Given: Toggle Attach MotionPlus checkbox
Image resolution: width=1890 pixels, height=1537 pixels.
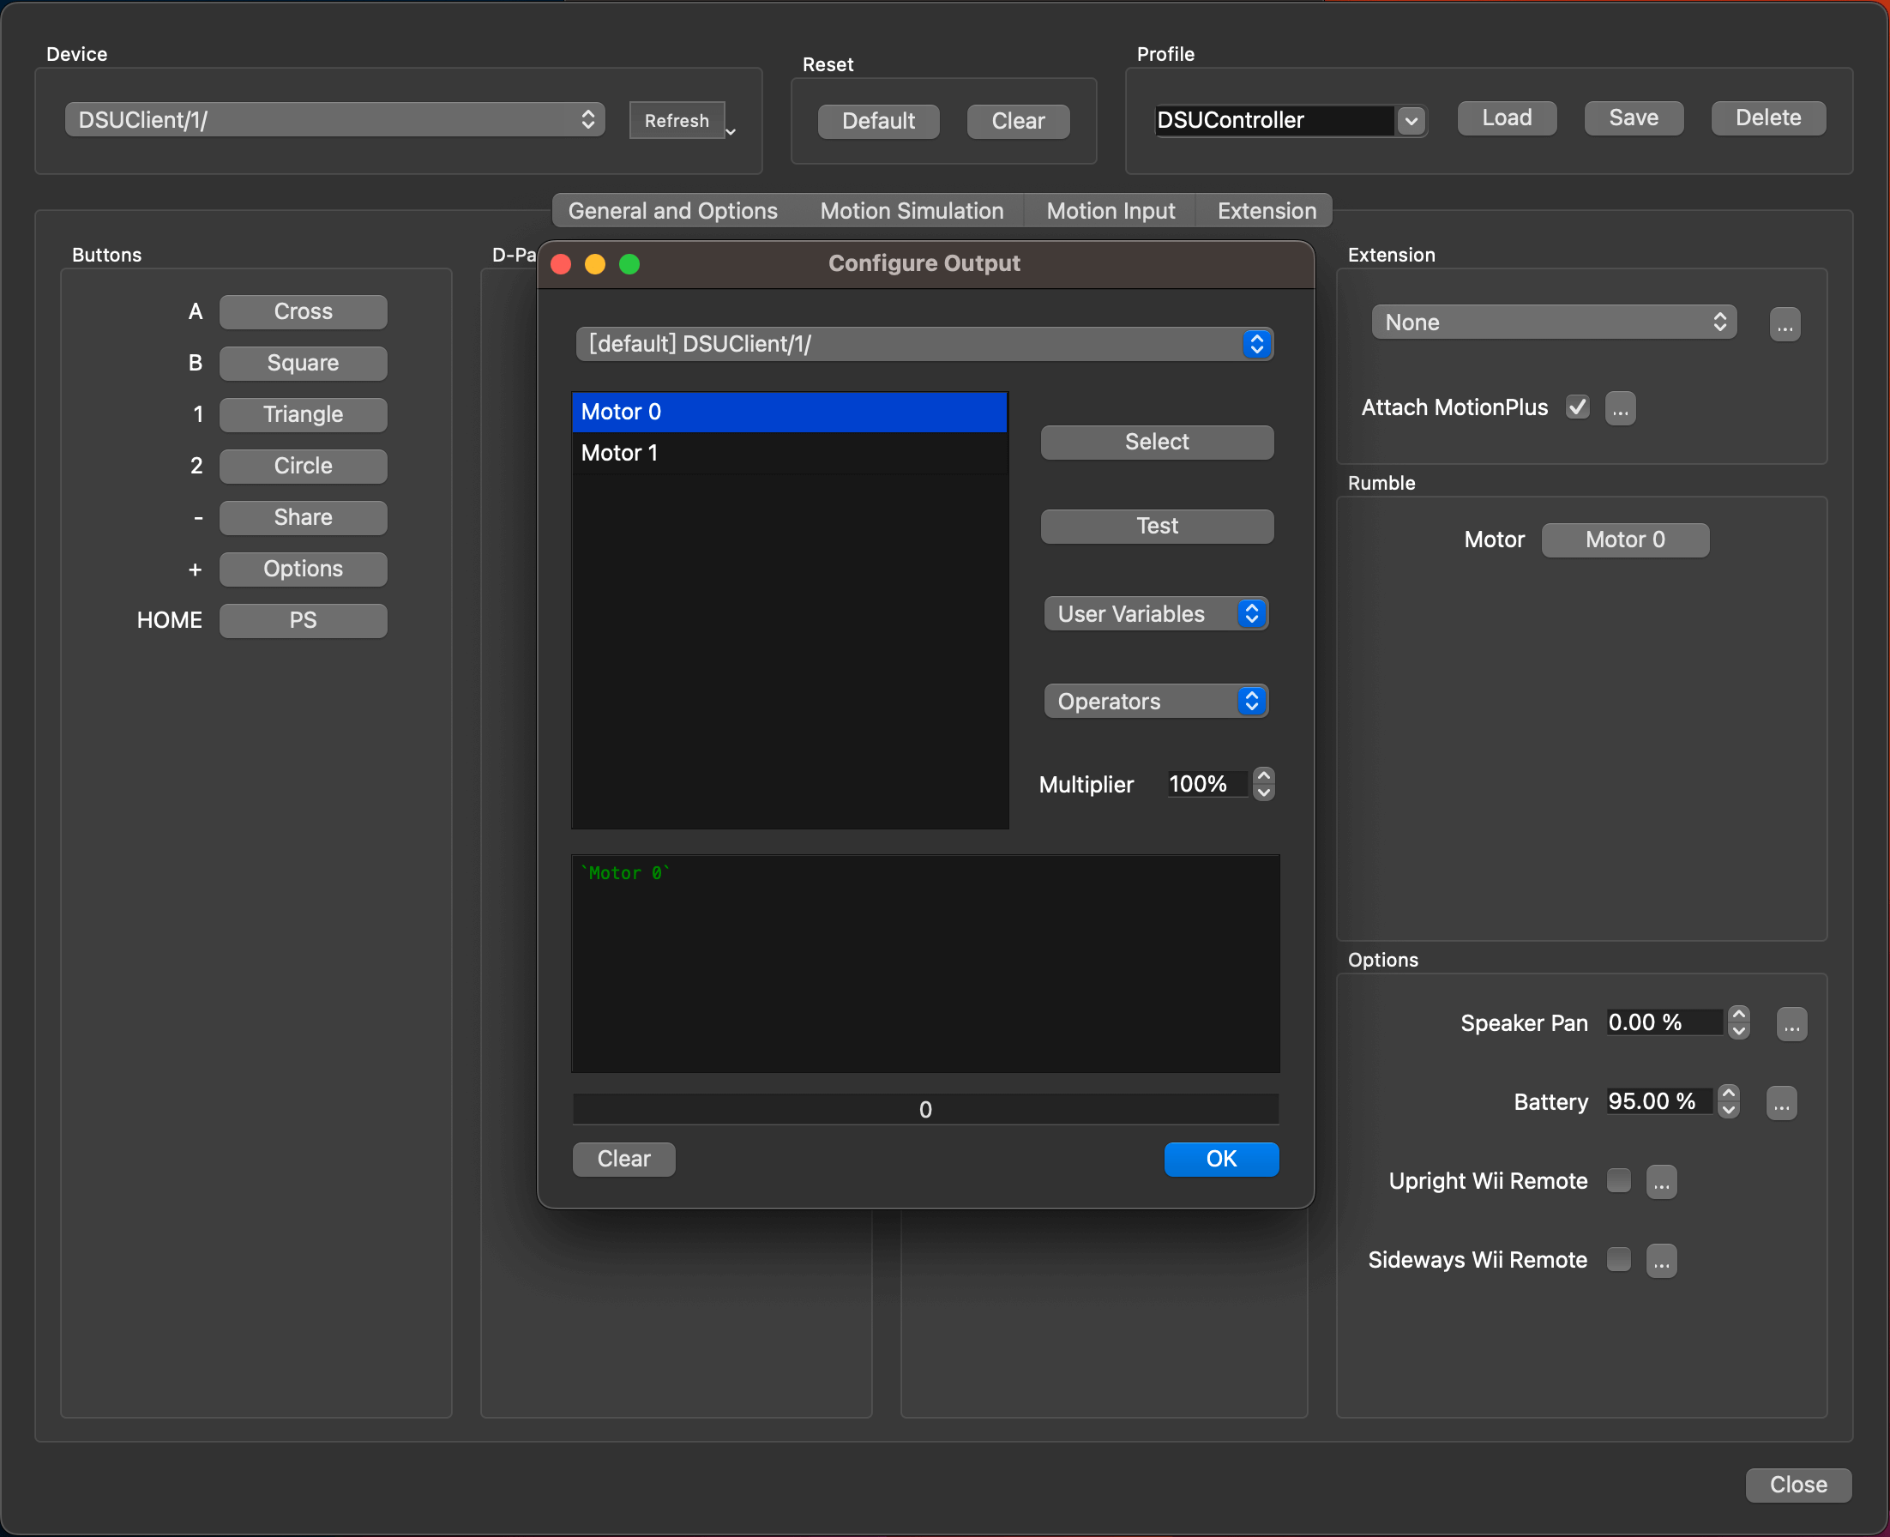Looking at the screenshot, I should click(1577, 407).
